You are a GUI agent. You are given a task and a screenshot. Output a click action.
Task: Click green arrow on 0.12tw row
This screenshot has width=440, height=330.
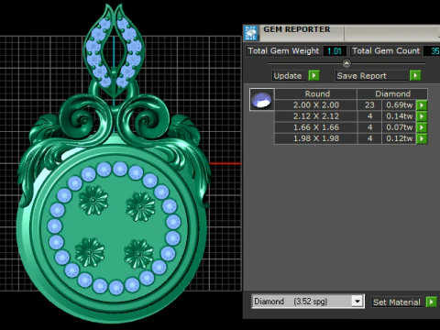click(422, 138)
